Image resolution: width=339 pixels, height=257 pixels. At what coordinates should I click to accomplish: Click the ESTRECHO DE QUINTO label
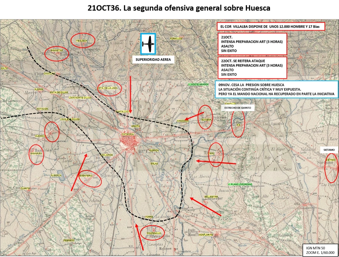tap(238, 108)
